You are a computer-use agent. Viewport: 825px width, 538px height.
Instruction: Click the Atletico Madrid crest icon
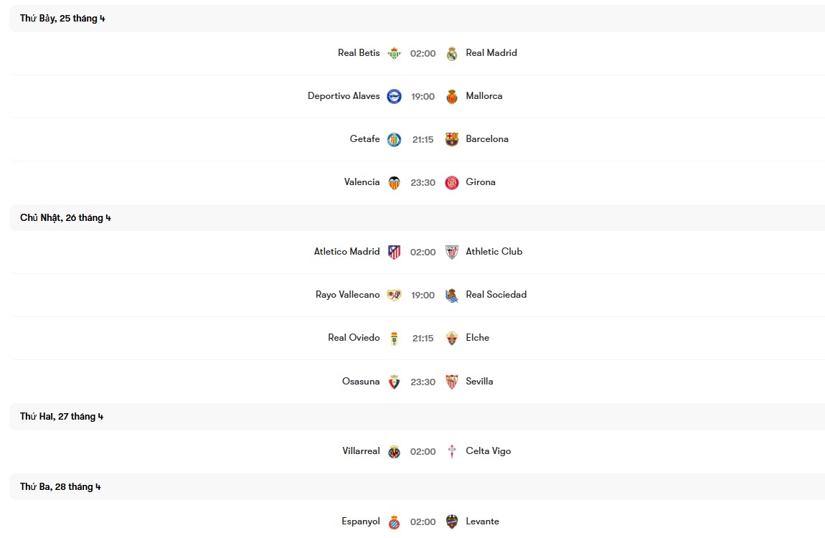pos(394,252)
